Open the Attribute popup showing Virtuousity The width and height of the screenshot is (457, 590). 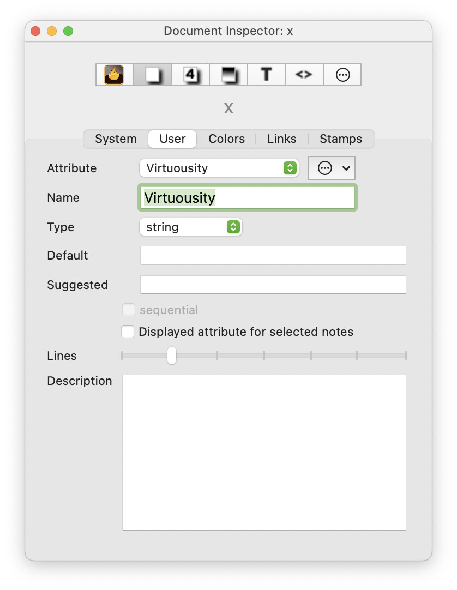[x=219, y=168]
